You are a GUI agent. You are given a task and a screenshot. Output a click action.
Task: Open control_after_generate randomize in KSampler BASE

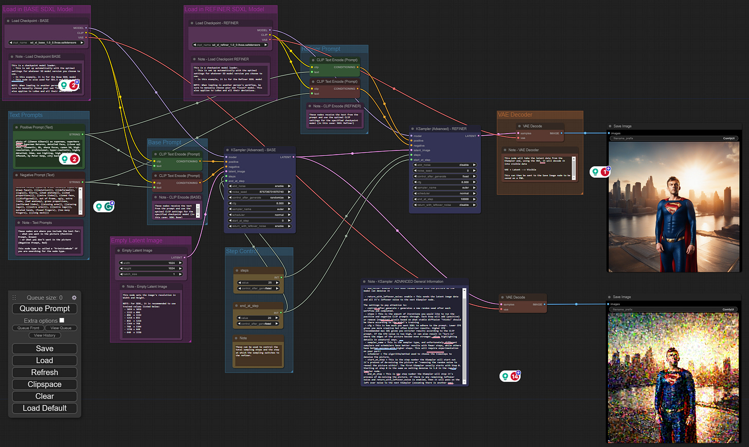260,198
